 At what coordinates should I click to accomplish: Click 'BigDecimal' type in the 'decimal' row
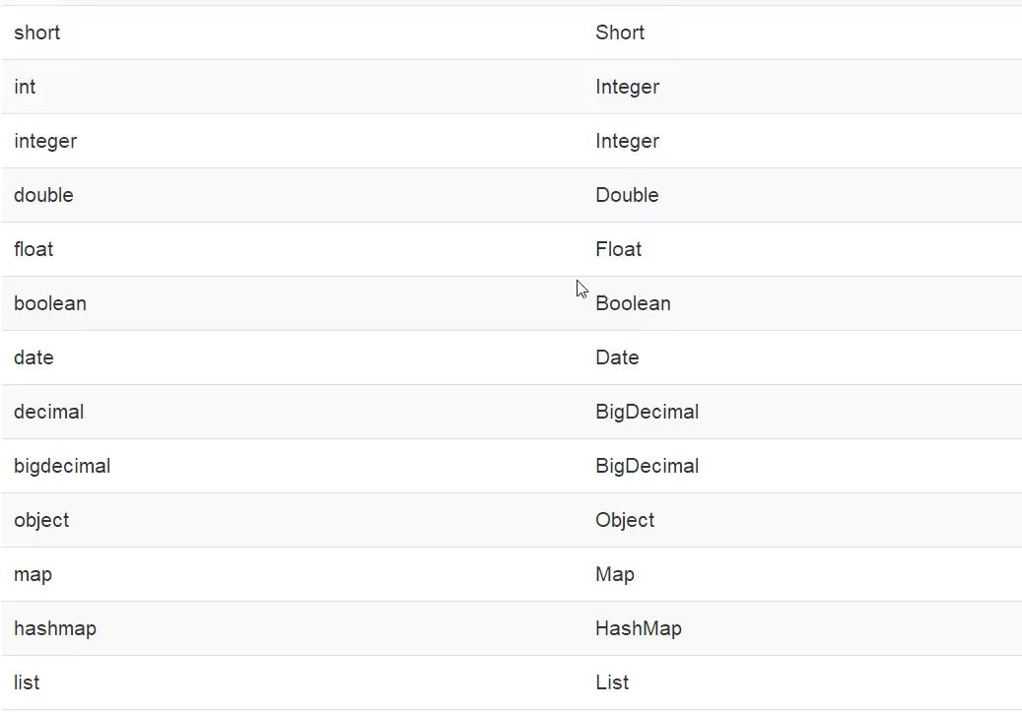[647, 412]
